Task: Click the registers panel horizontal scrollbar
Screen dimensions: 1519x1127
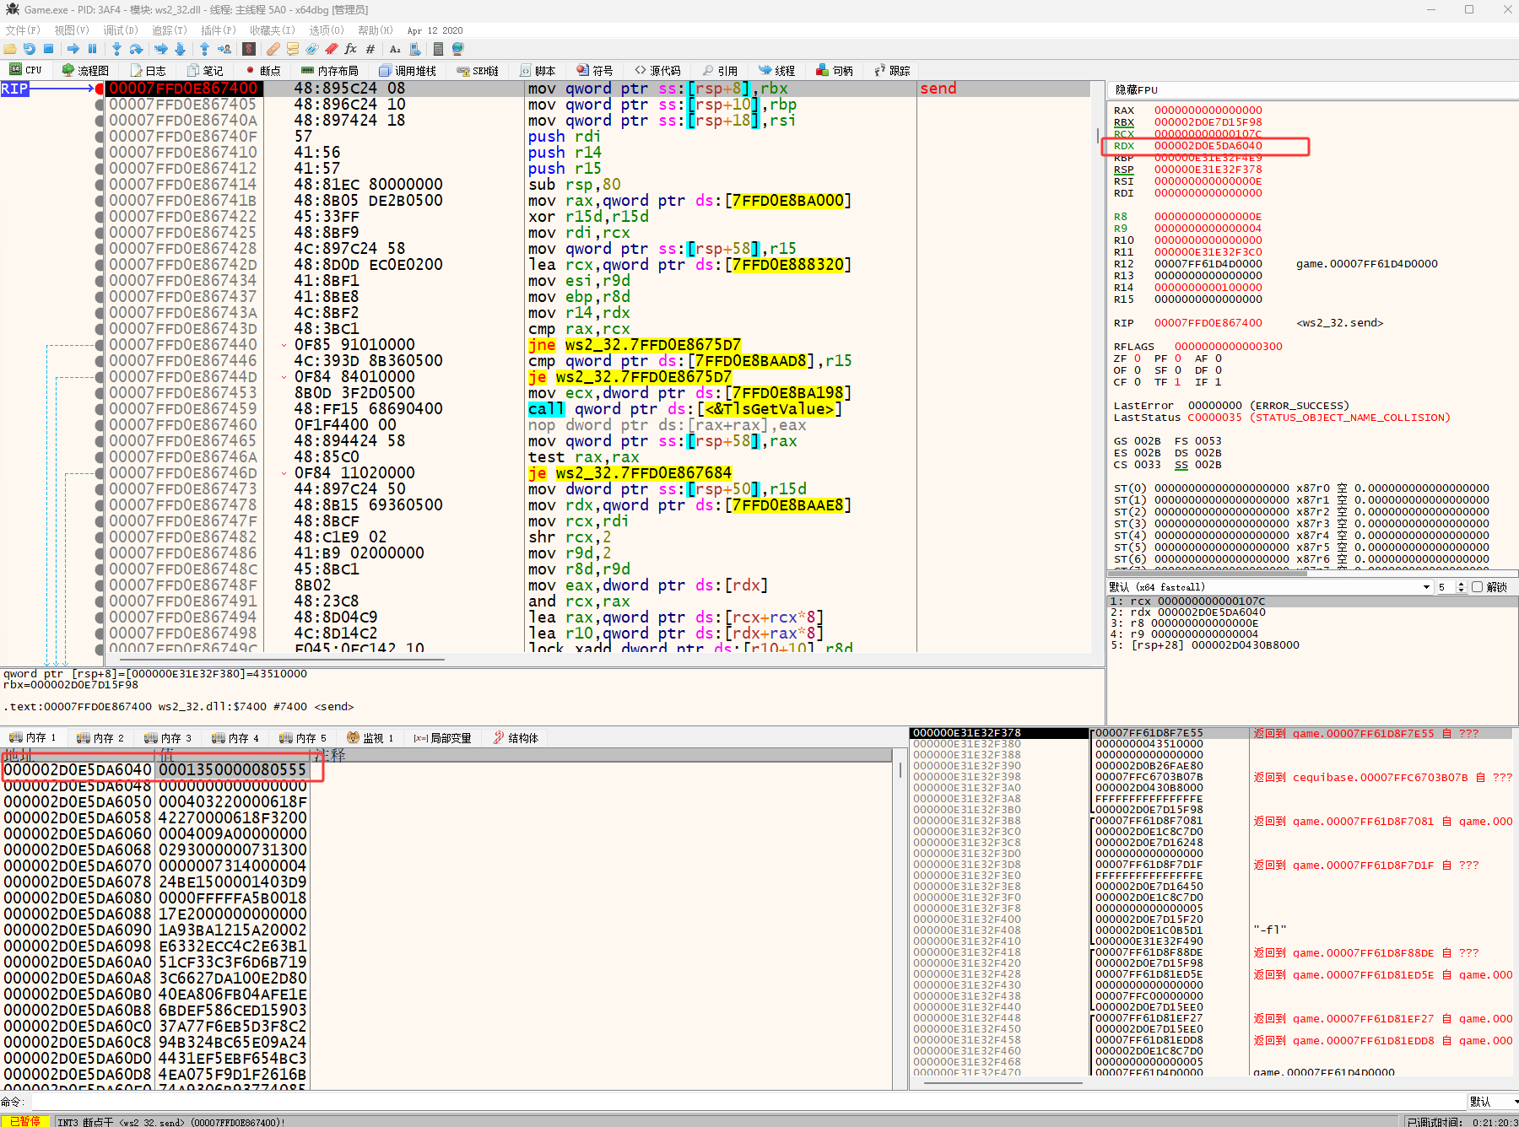Action: (1312, 574)
